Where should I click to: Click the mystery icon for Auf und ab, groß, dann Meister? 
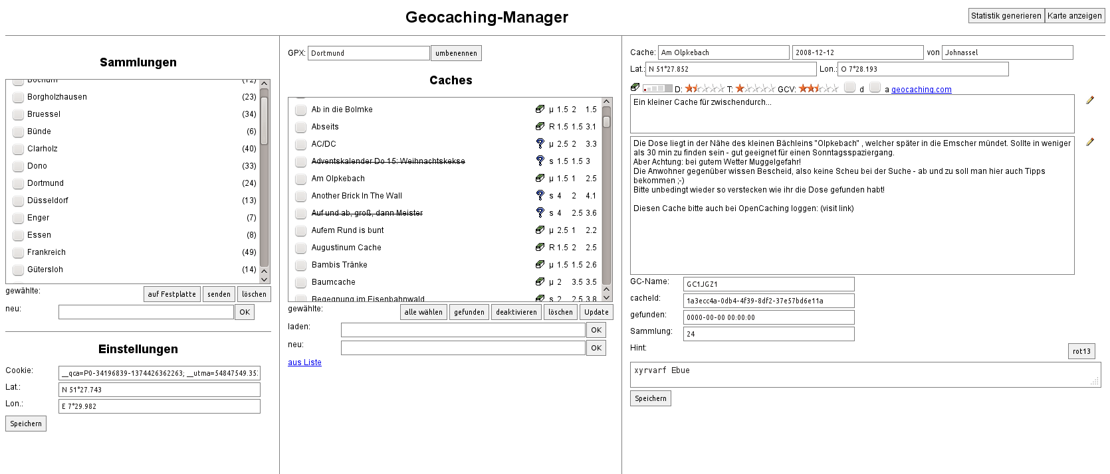click(540, 212)
